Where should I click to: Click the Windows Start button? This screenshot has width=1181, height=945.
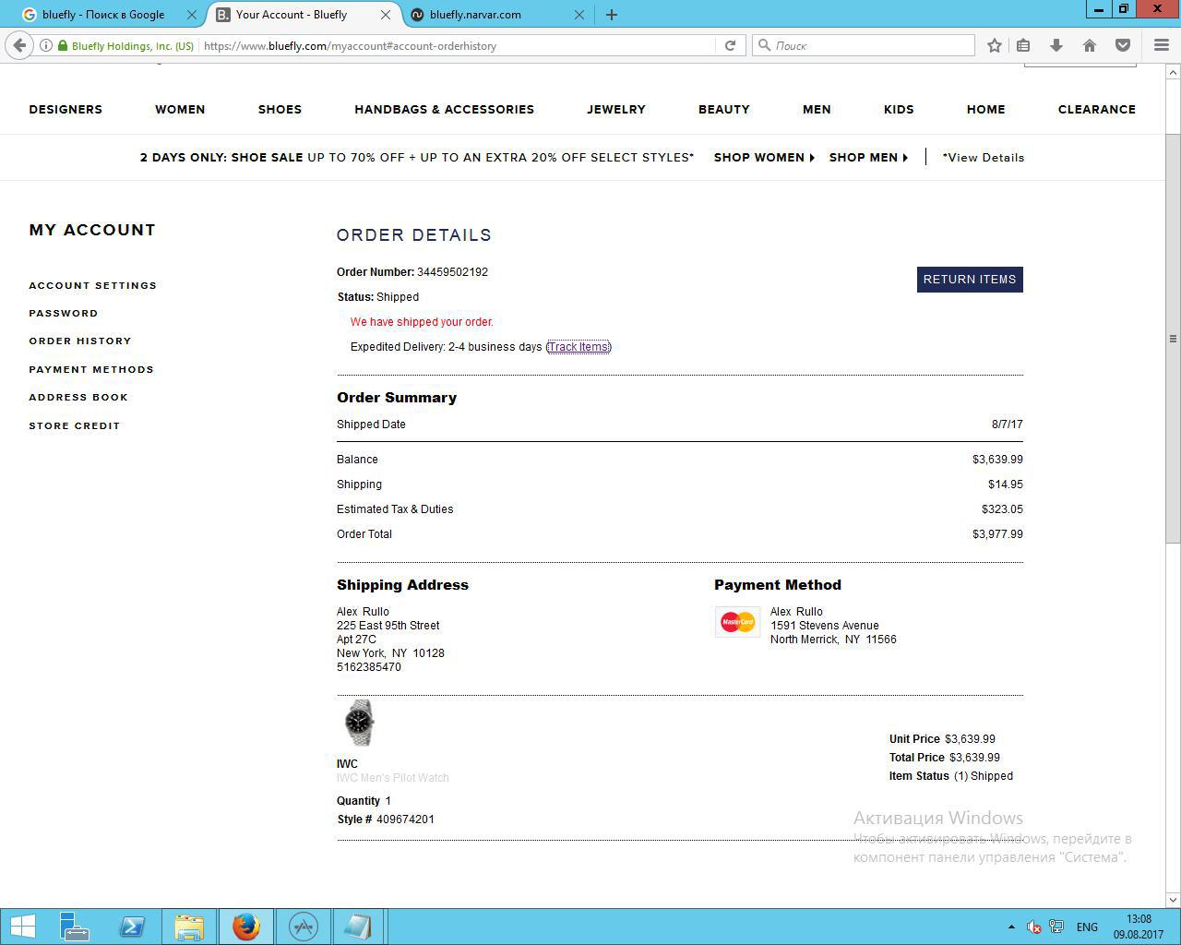point(22,926)
